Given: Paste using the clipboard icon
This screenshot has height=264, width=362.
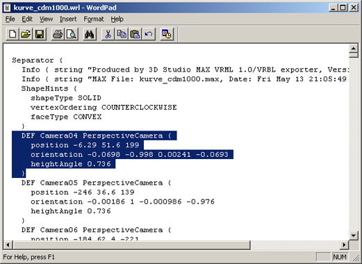Looking at the screenshot, I should click(135, 34).
